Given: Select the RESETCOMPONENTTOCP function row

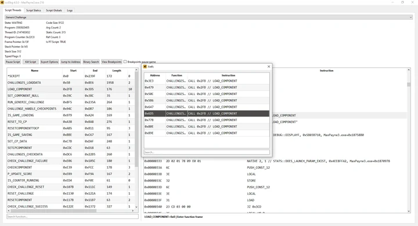Looking at the screenshot, I should click(71, 128).
